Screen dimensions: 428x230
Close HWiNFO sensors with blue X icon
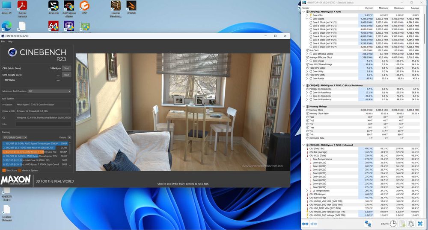(x=420, y=224)
